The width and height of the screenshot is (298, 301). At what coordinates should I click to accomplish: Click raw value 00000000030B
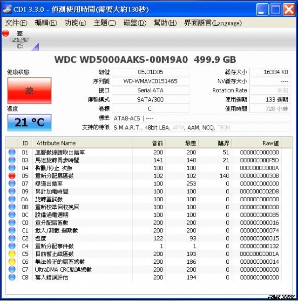(x=259, y=176)
